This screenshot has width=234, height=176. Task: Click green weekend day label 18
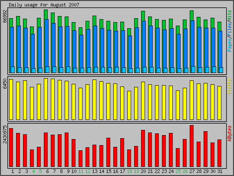pos(129,171)
